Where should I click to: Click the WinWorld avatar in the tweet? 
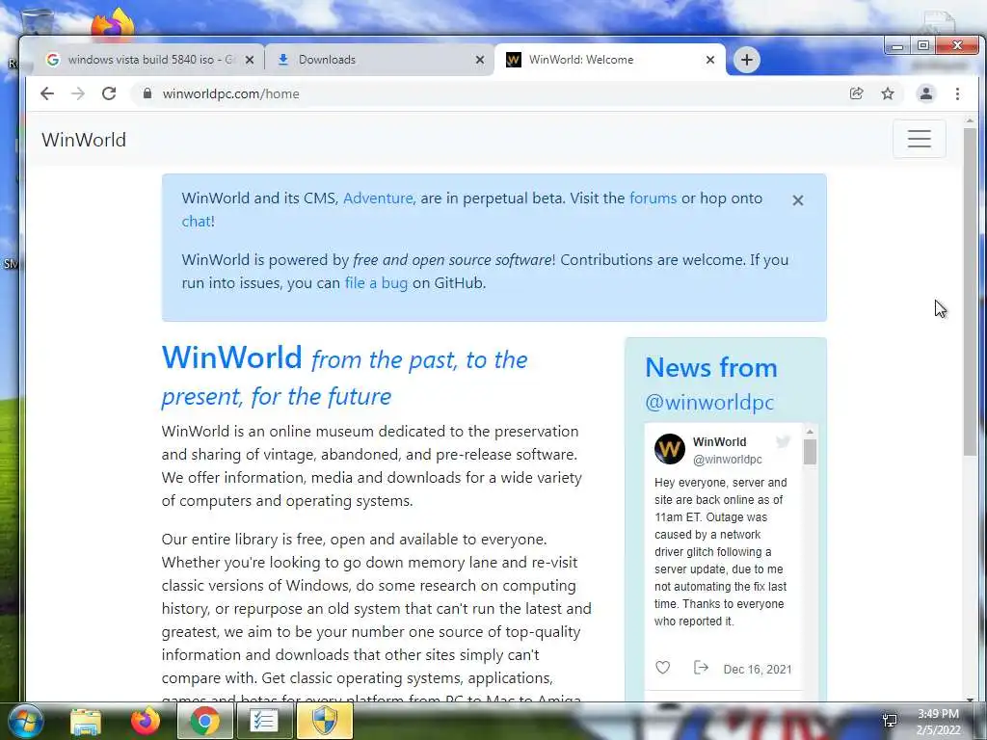pos(670,449)
